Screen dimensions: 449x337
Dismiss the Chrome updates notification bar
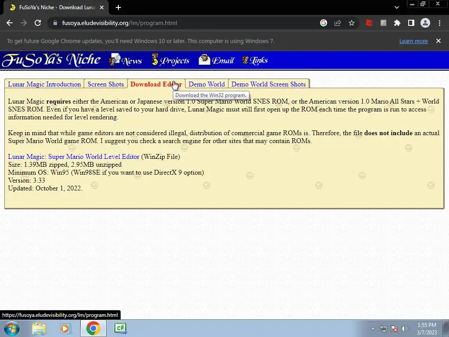pos(438,41)
